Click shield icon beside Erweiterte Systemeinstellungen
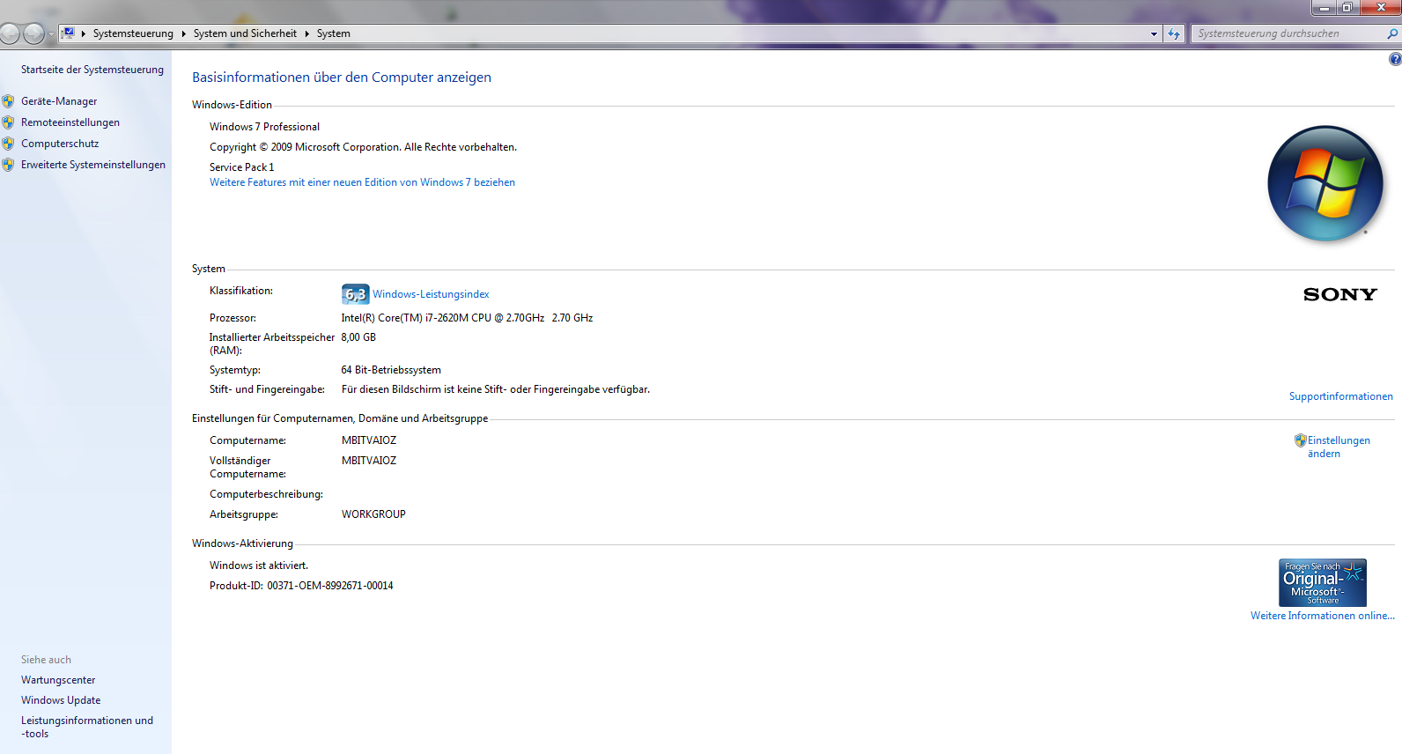Viewport: 1402px width, 754px height. (8, 165)
